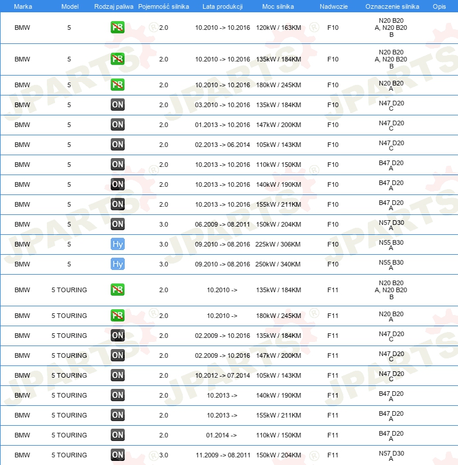Select the 155kW / 211KM cell in the F11 row

click(279, 415)
